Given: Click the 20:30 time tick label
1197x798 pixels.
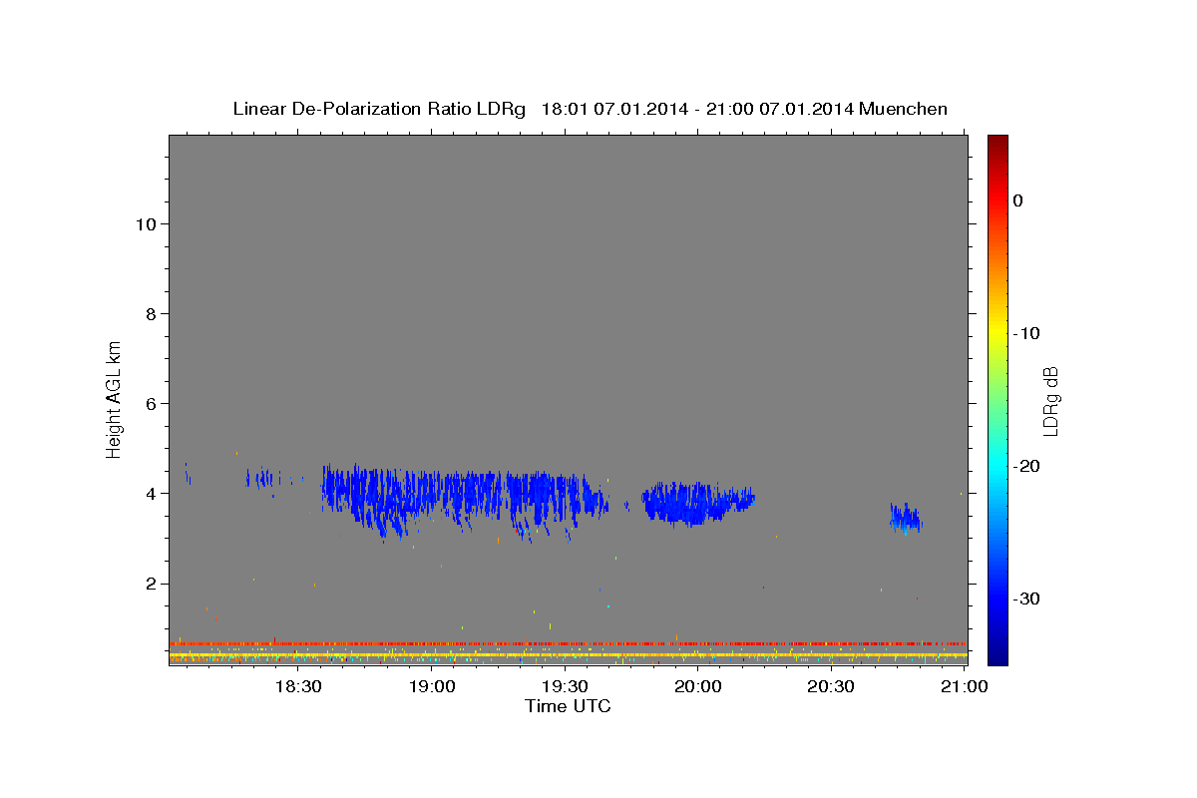Looking at the screenshot, I should pos(831,686).
